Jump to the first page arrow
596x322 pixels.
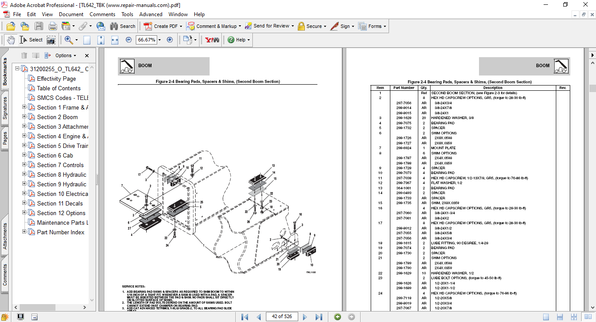pos(245,317)
